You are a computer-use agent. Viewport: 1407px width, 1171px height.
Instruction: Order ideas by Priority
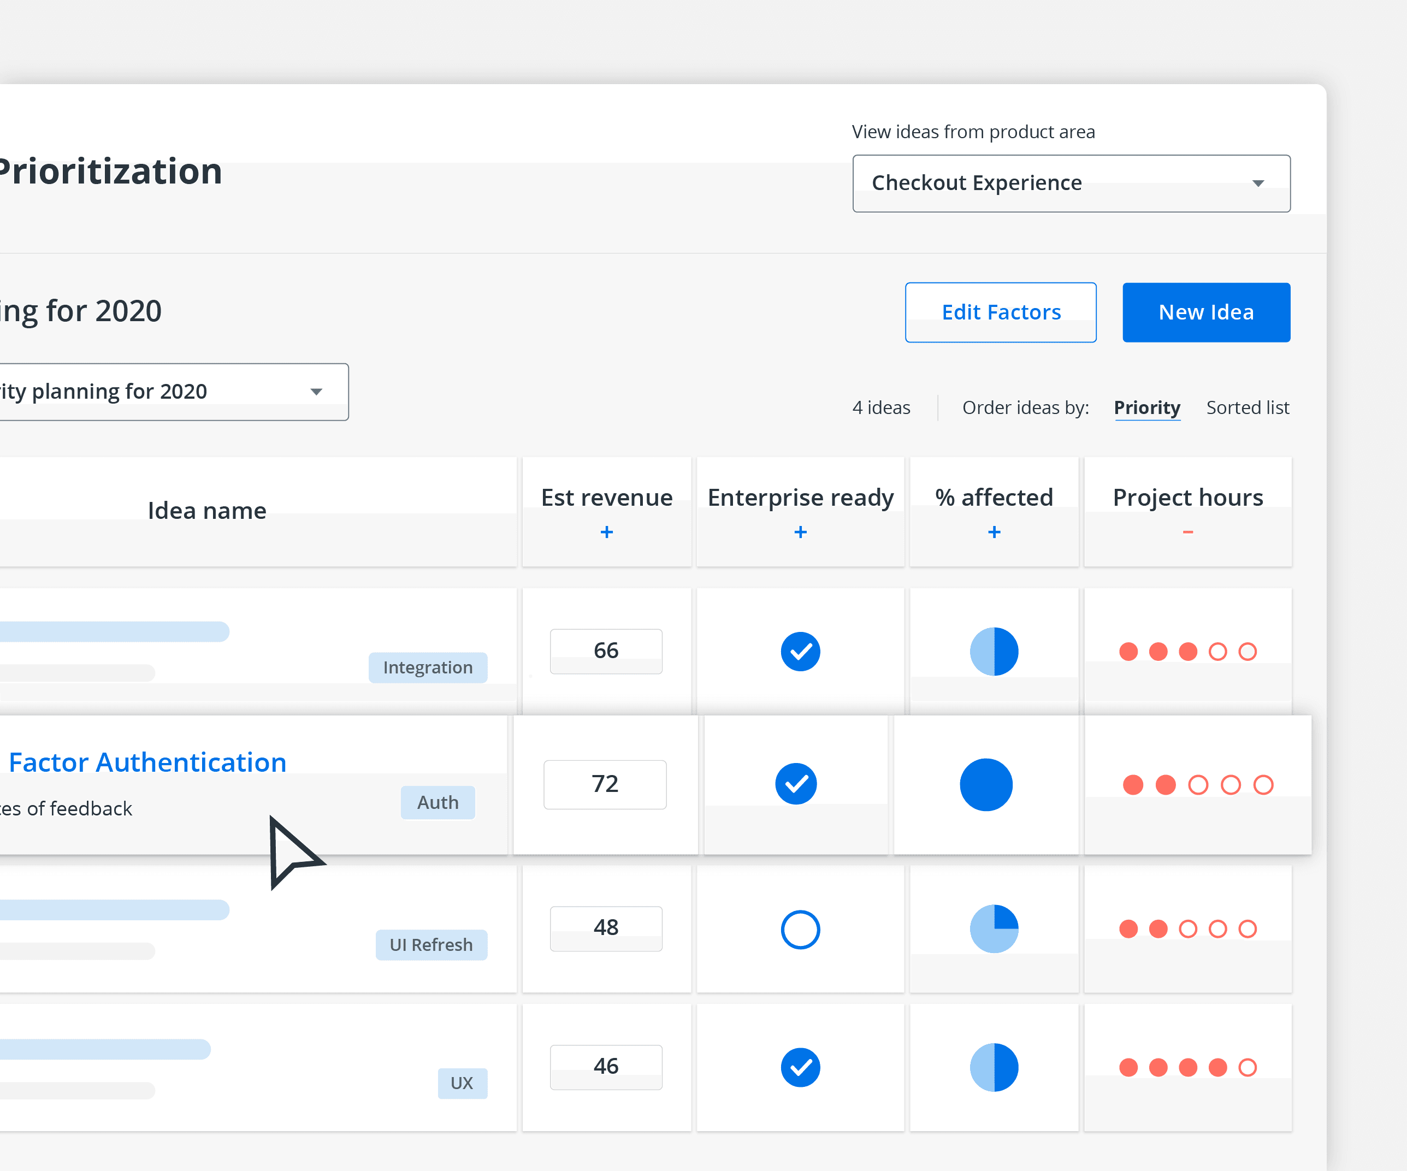tap(1146, 407)
